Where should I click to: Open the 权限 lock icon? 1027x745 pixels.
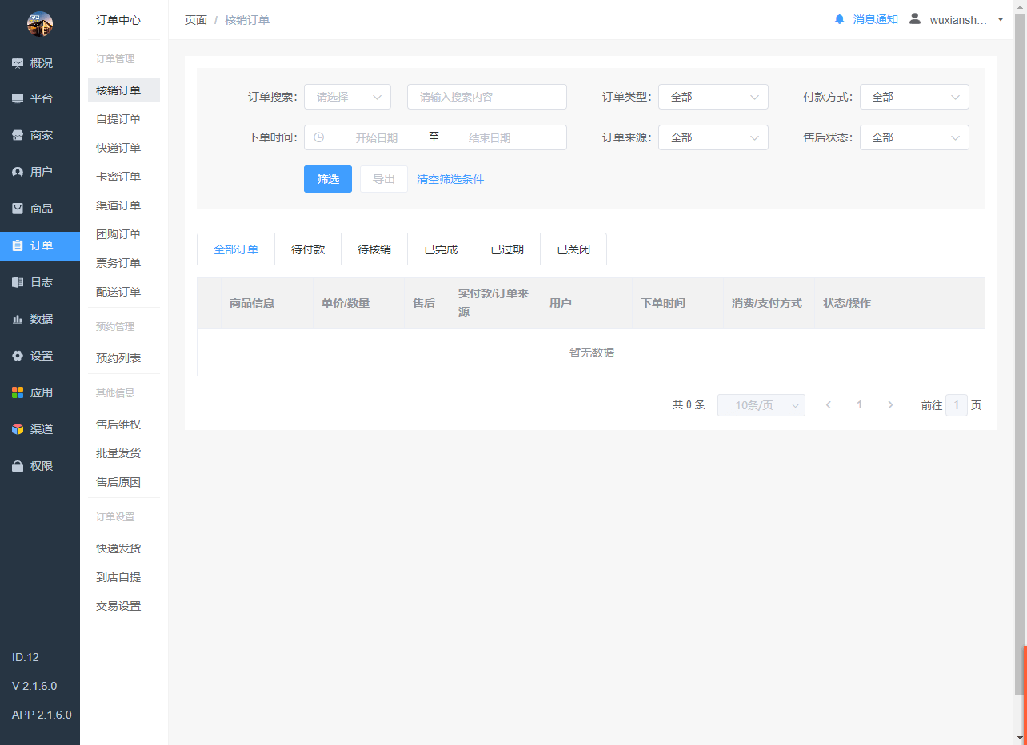tap(18, 466)
